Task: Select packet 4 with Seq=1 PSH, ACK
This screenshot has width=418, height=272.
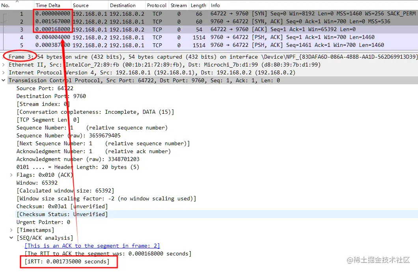Action: [209, 37]
